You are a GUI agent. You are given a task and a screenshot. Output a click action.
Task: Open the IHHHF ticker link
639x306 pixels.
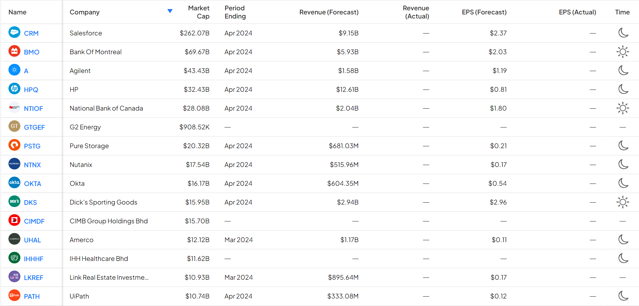click(x=34, y=259)
